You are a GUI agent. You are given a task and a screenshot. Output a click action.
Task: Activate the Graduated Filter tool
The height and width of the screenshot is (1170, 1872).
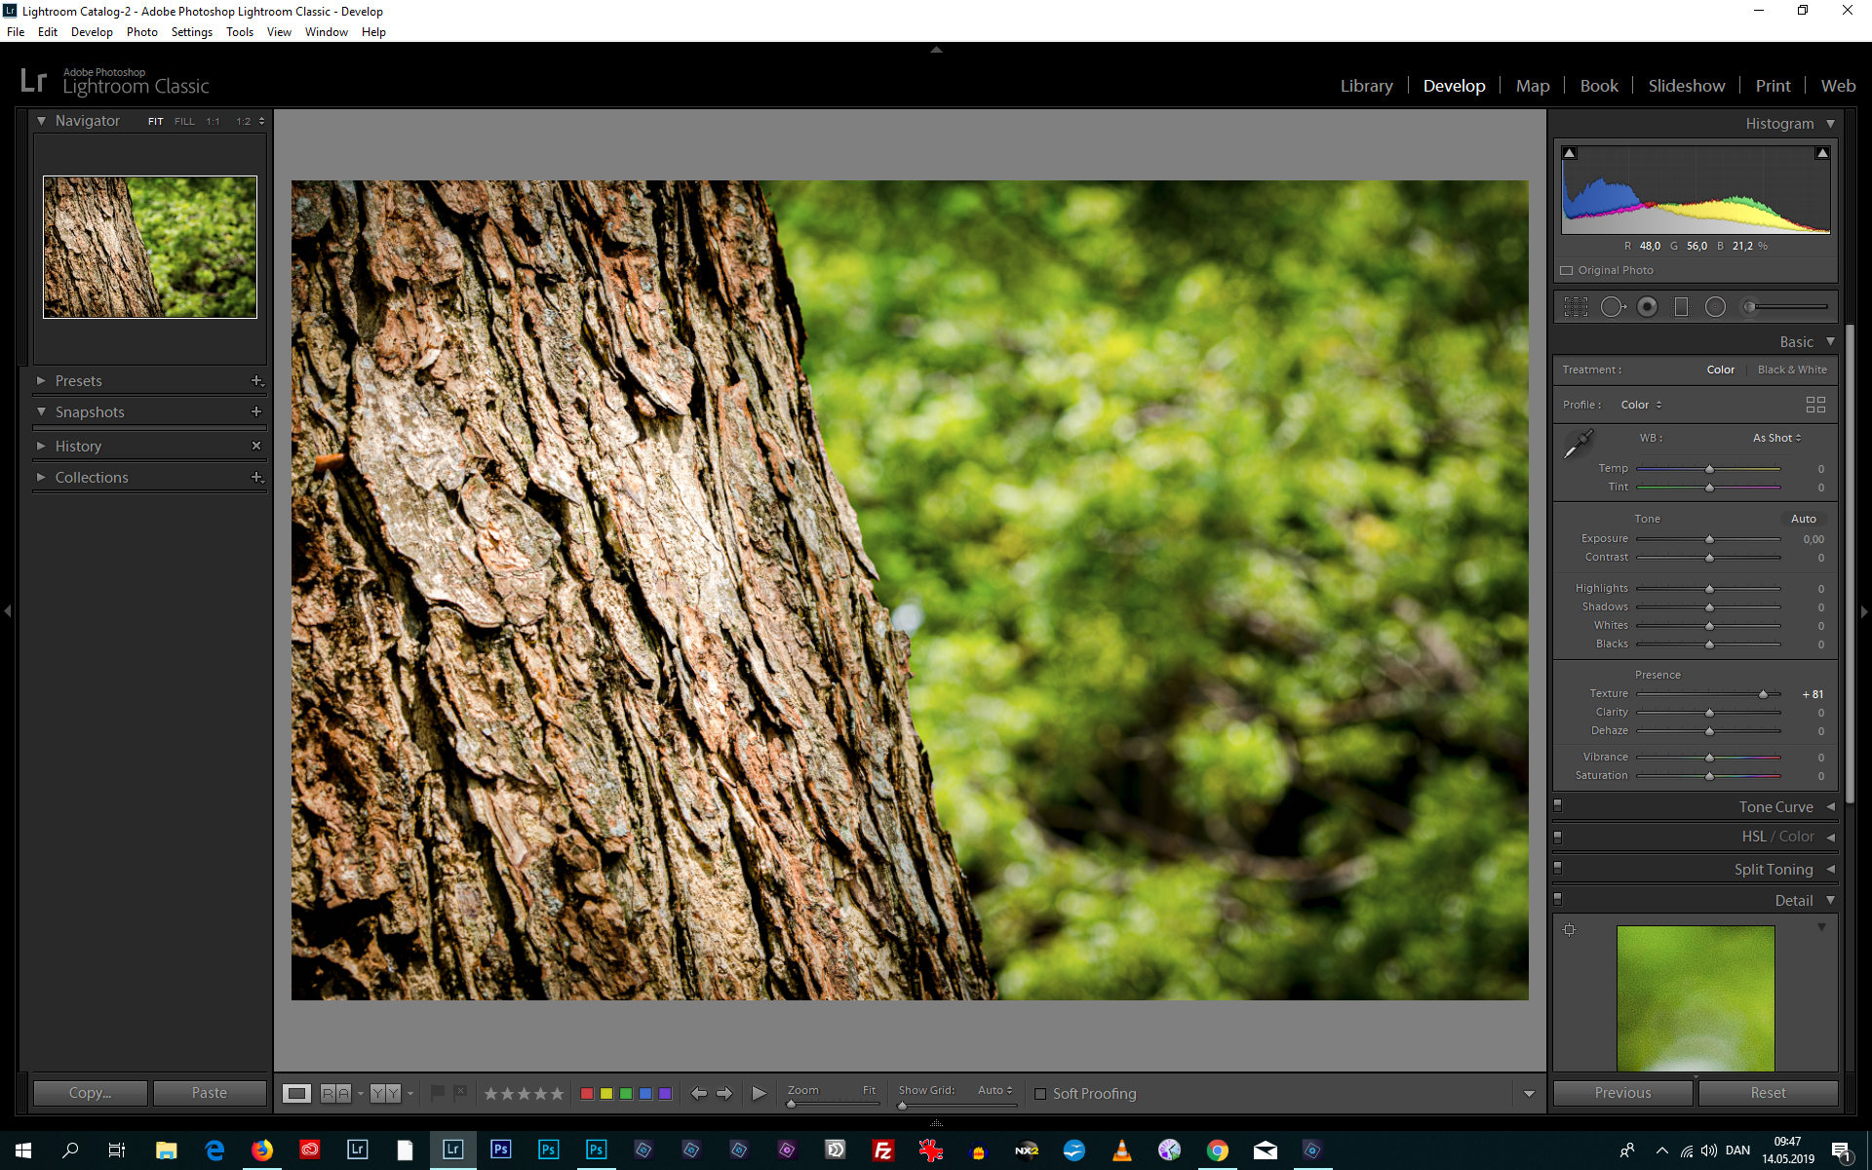(x=1681, y=306)
